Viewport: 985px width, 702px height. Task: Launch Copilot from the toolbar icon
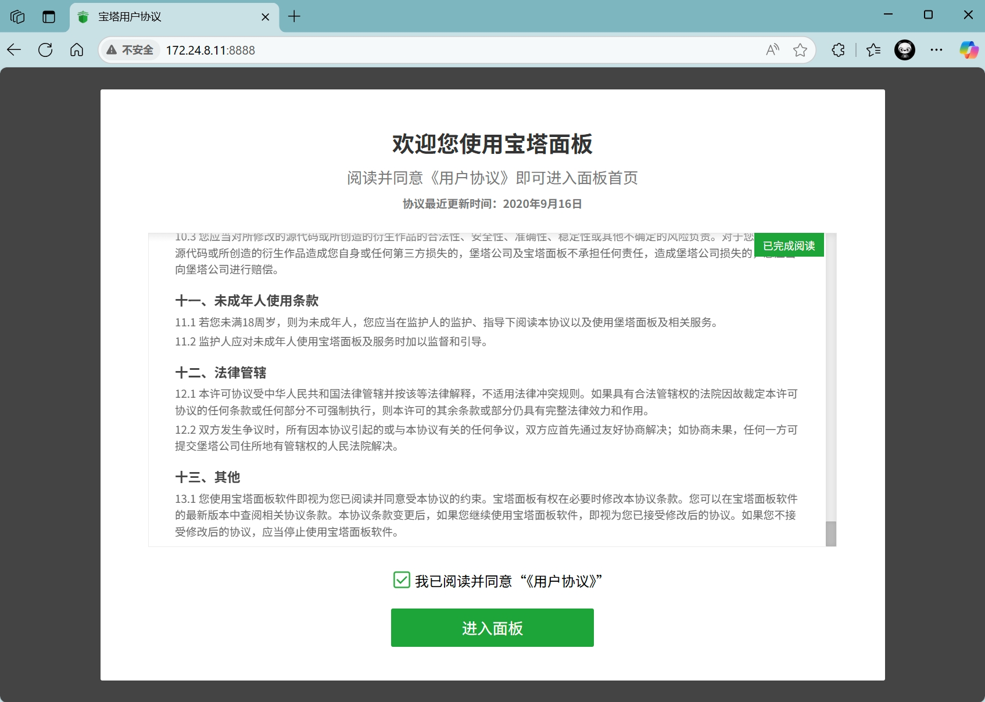pos(968,50)
